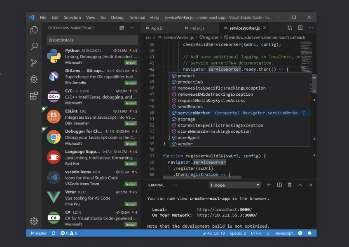This screenshot has width=349, height=247.
Task: Install the C/C++ extension
Action: 131,103
